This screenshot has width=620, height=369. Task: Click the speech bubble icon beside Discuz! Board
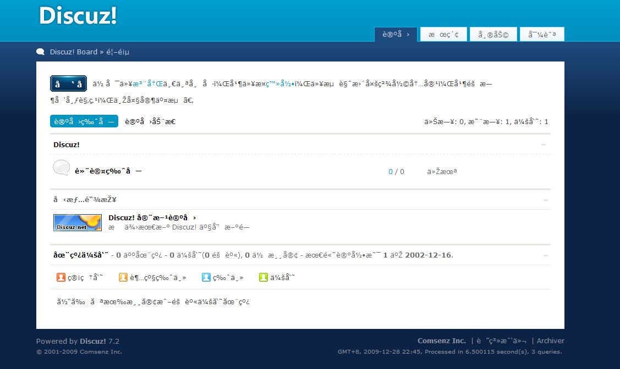(40, 52)
